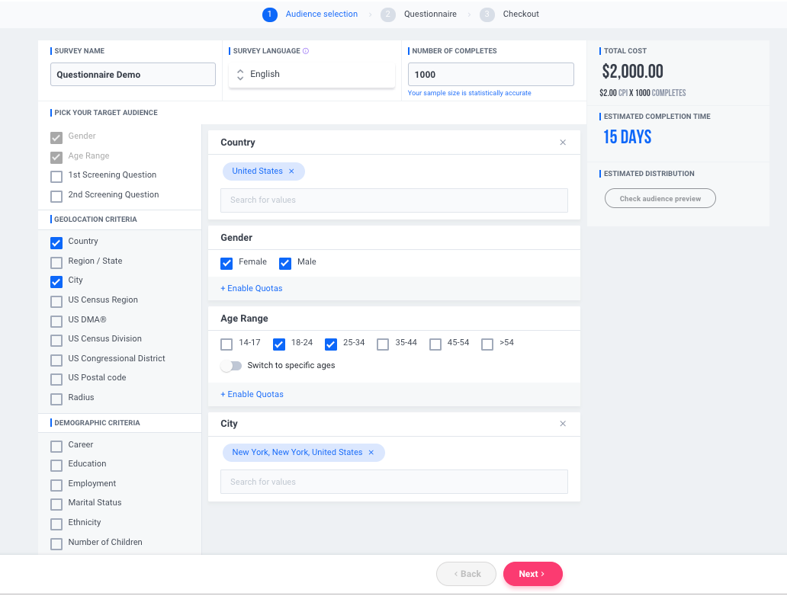Toggle the 2nd Screening Question checkbox

click(56, 196)
